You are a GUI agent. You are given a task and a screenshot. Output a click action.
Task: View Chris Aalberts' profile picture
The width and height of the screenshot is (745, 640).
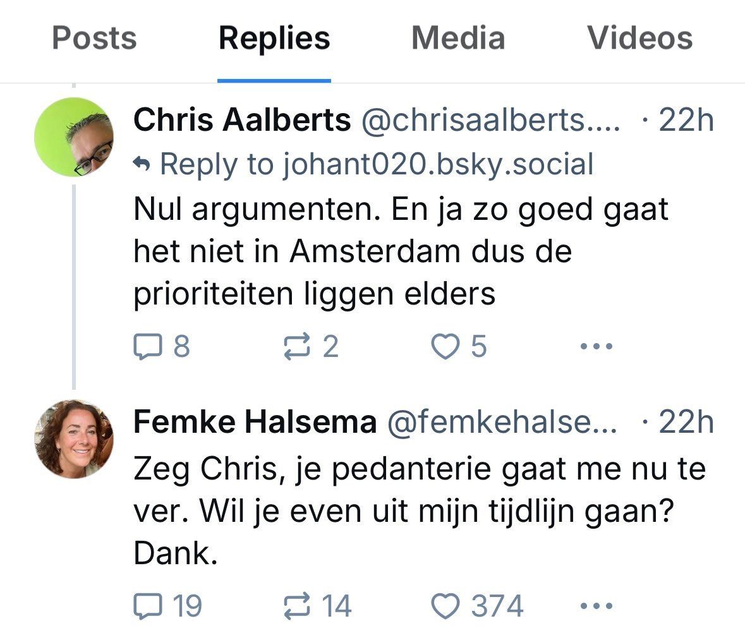[x=75, y=136]
